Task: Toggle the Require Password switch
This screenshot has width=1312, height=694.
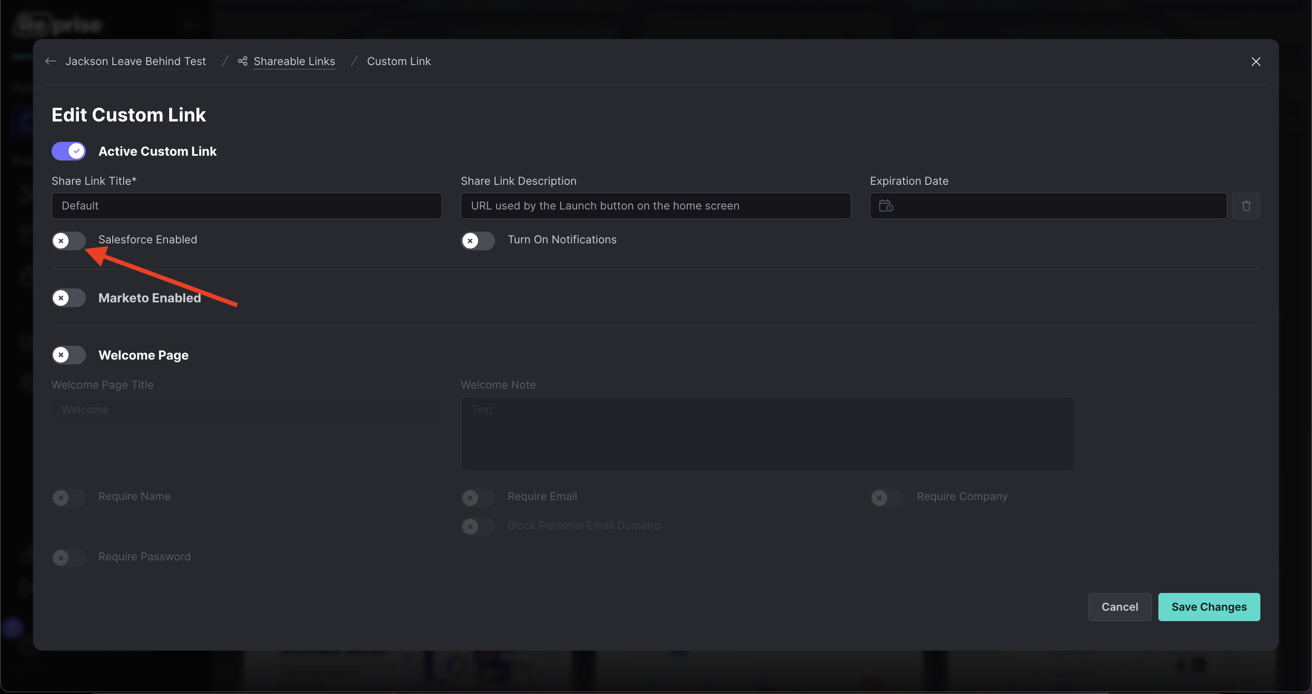Action: (x=69, y=557)
